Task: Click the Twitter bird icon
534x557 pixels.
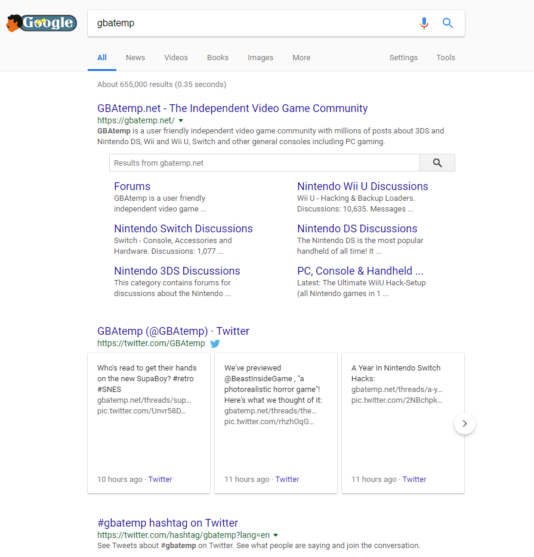Action: [215, 344]
